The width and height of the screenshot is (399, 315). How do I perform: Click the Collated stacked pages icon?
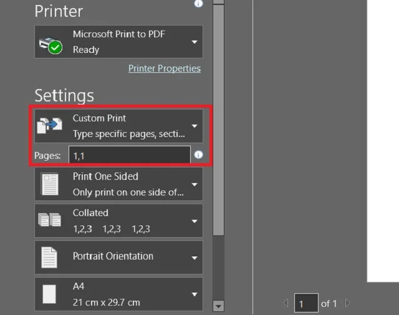(x=50, y=220)
